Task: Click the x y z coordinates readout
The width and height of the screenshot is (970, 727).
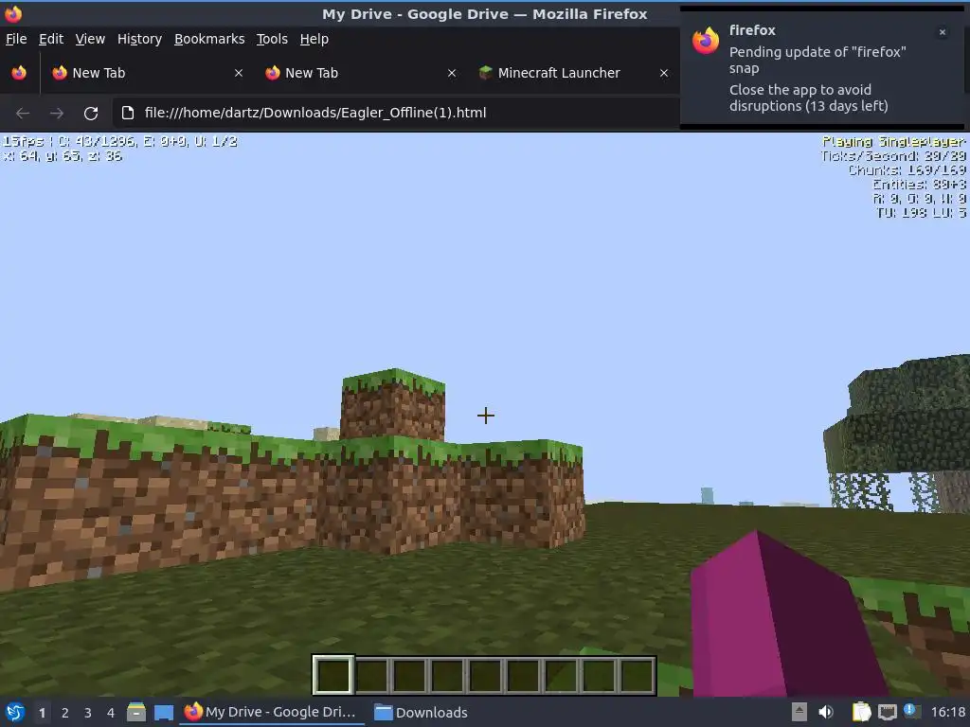Action: (x=63, y=156)
